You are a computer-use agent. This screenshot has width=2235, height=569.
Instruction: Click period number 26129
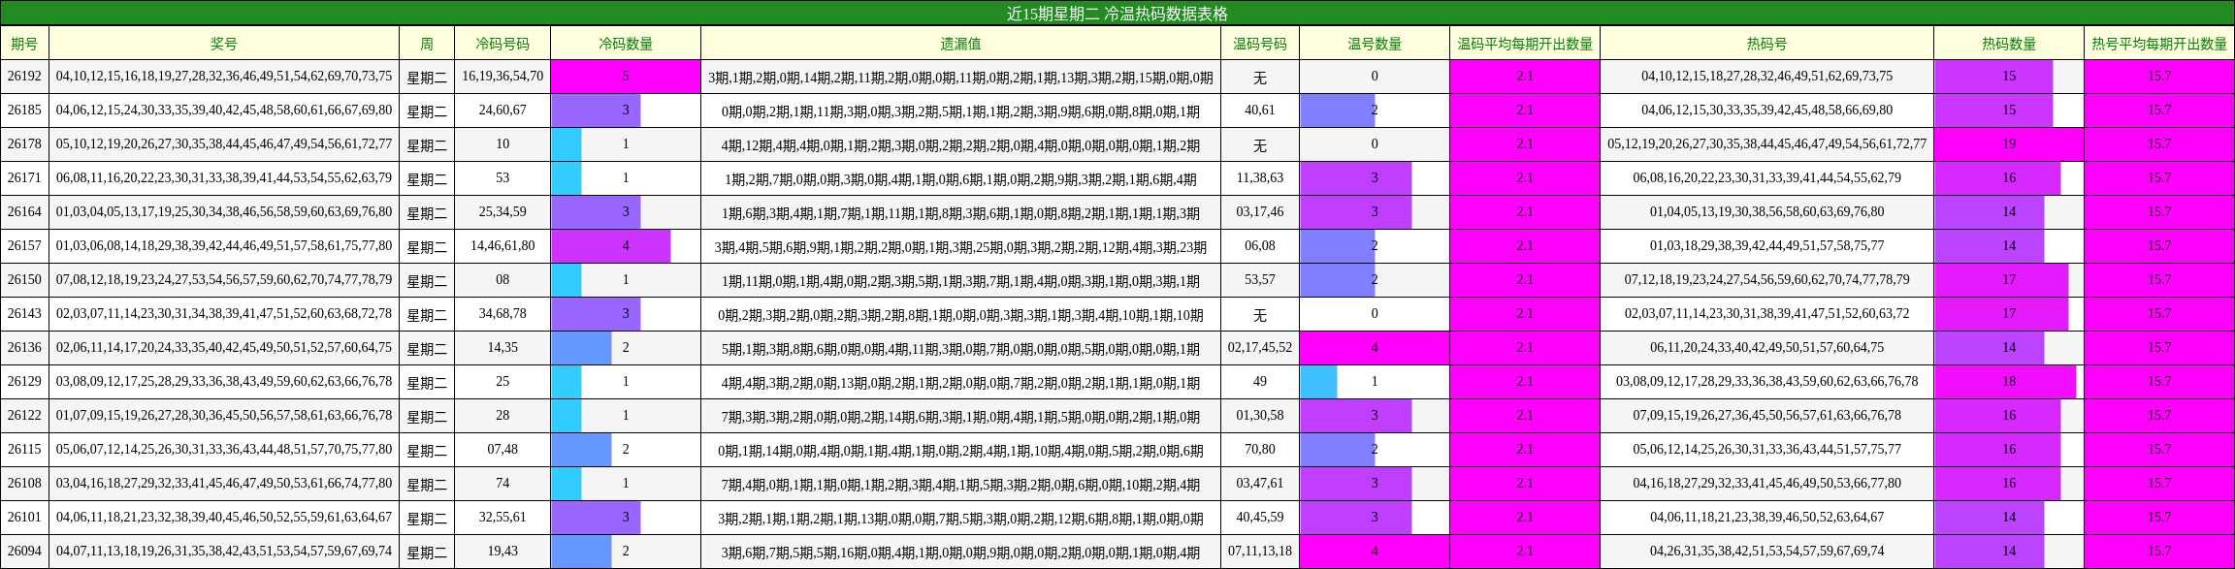point(24,382)
